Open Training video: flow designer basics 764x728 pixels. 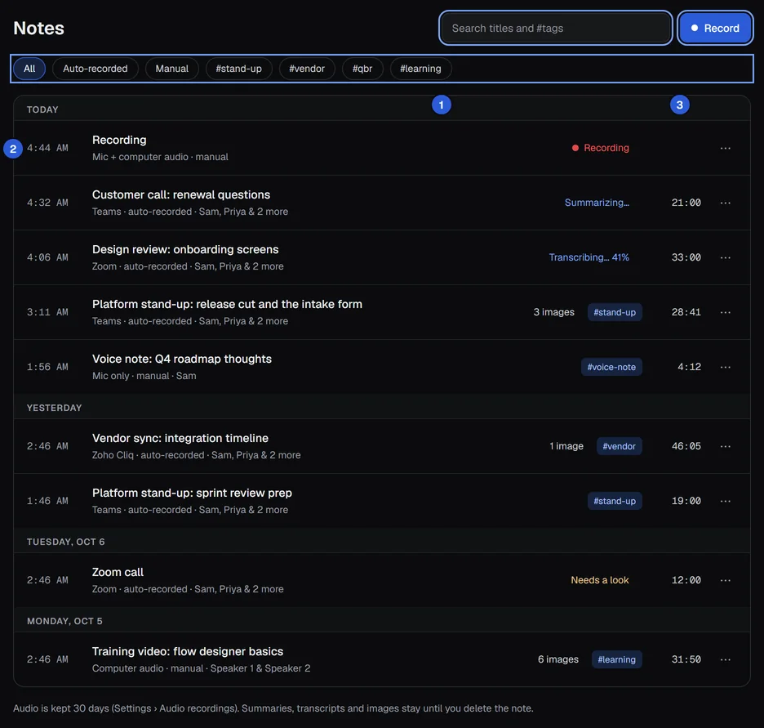click(188, 651)
